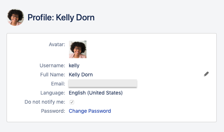Click the Do not notify me: label

(x=45, y=102)
